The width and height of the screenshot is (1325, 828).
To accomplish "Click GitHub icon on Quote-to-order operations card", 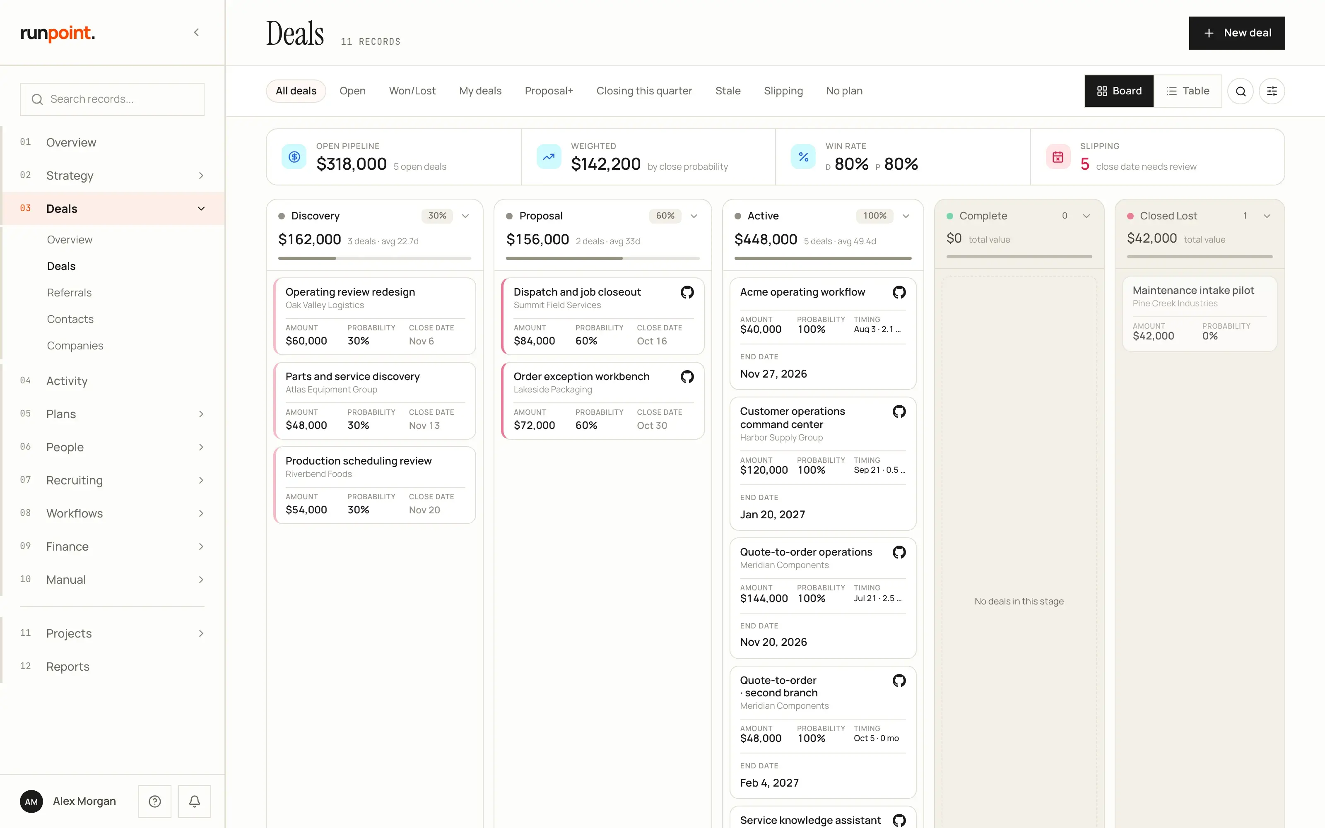I will click(899, 552).
